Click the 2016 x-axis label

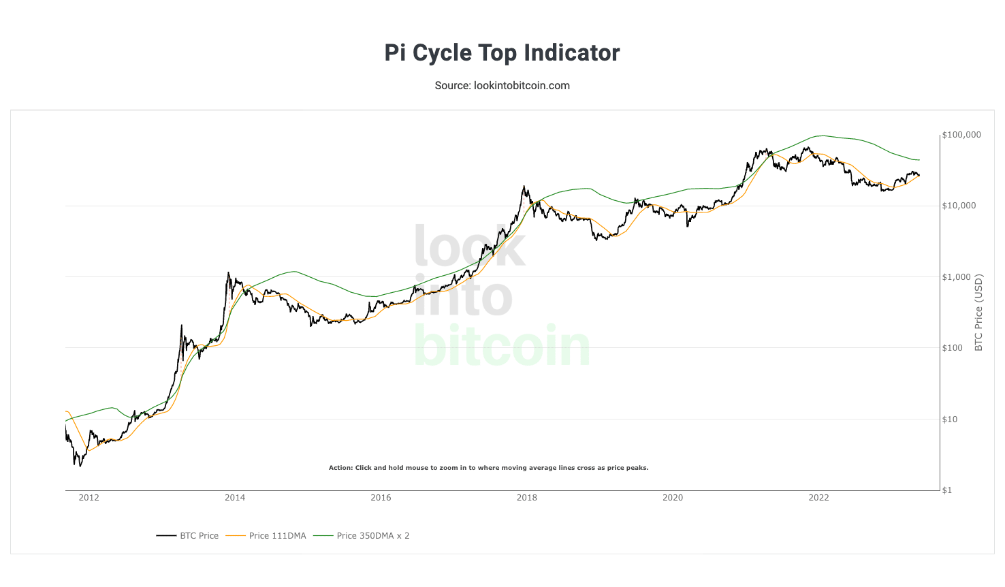coord(381,498)
